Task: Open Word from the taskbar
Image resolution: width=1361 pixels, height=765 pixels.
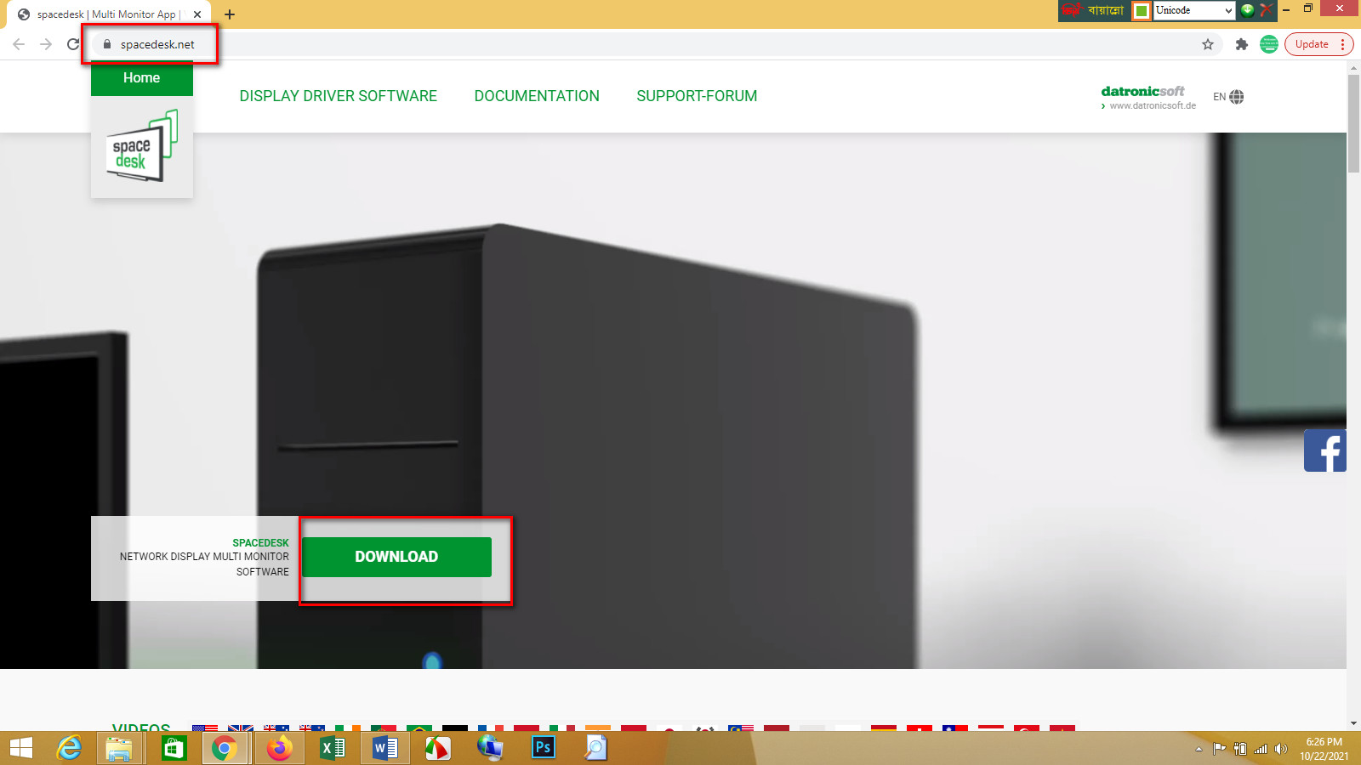Action: pyautogui.click(x=384, y=748)
